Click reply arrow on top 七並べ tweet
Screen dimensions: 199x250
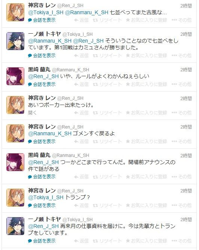[x=82, y=20]
